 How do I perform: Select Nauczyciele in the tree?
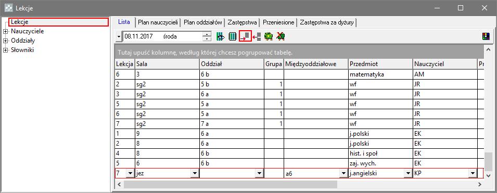tap(27, 31)
